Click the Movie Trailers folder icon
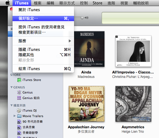This screenshot has height=138, width=159. click(x=19, y=116)
